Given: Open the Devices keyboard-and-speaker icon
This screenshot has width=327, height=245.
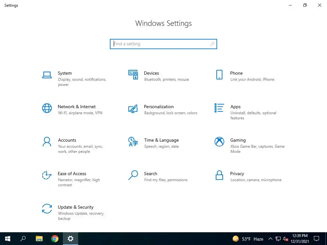Looking at the screenshot, I should [133, 75].
